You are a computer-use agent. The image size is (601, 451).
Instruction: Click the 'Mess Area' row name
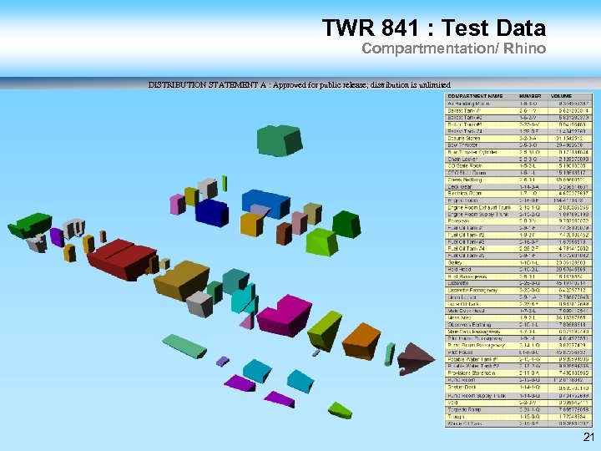pyautogui.click(x=460, y=318)
